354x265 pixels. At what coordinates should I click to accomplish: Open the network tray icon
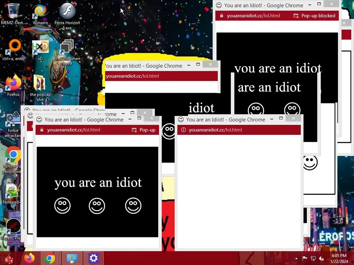pyautogui.click(x=313, y=258)
